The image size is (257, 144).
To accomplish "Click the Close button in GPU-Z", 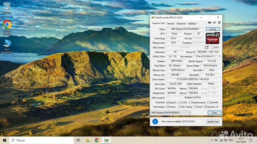I will [215, 113].
